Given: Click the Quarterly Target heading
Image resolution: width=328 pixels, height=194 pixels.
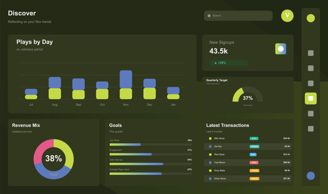Looking at the screenshot, I should (x=217, y=80).
